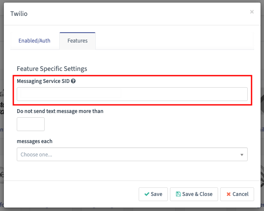Click the red X icon on Cancel

pyautogui.click(x=229, y=194)
